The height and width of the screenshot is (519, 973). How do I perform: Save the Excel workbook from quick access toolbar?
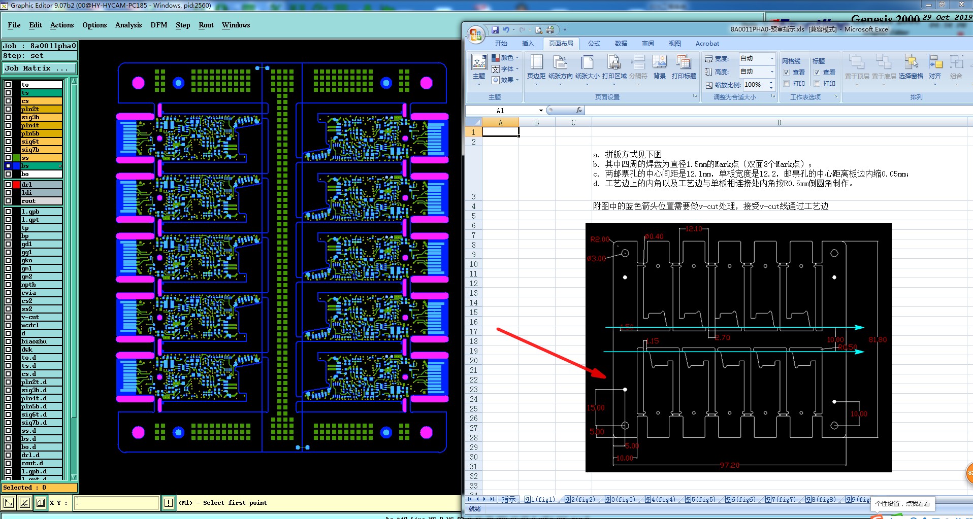click(x=495, y=30)
